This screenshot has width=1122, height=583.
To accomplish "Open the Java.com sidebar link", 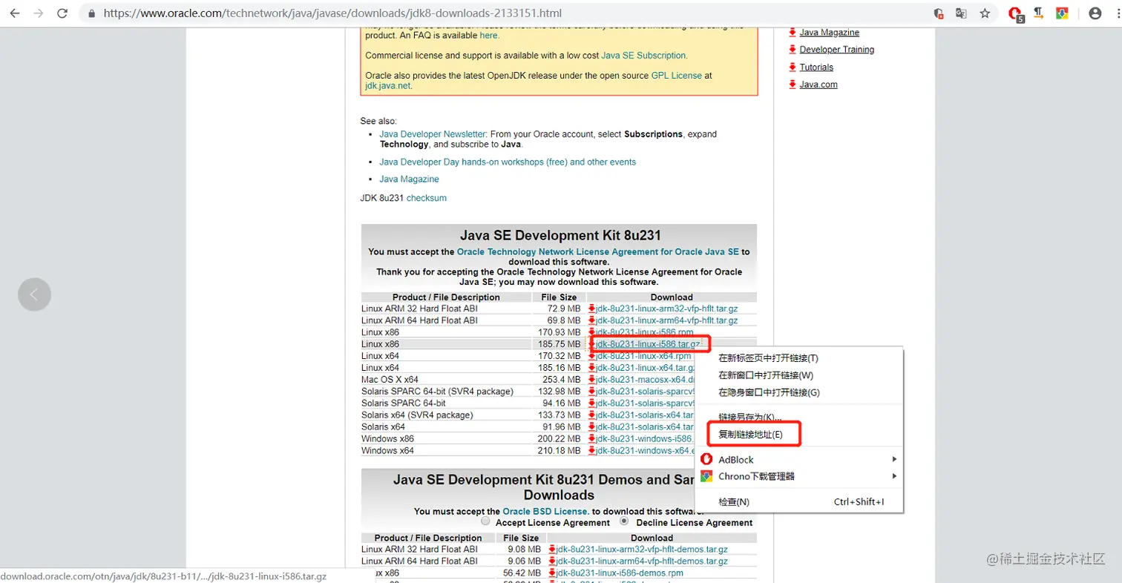I will pos(818,85).
